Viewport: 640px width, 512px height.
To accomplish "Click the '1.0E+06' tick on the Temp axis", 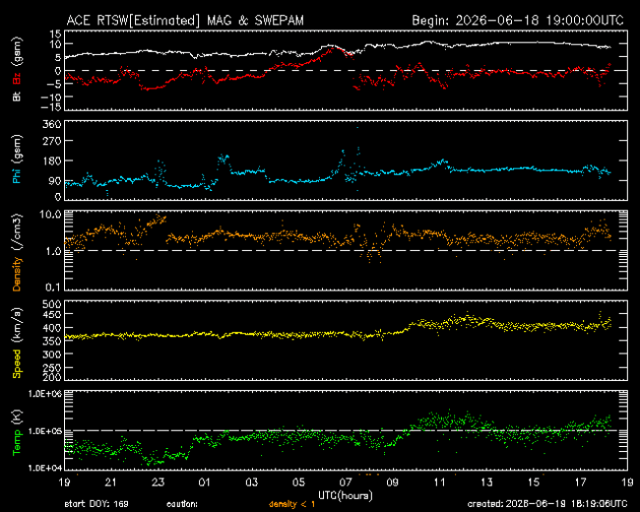I will 45,394.
